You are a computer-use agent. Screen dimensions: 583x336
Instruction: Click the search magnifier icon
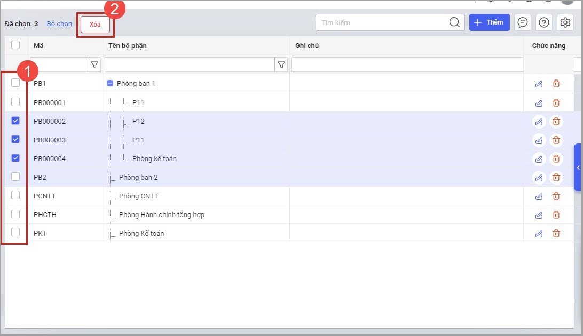pyautogui.click(x=454, y=22)
